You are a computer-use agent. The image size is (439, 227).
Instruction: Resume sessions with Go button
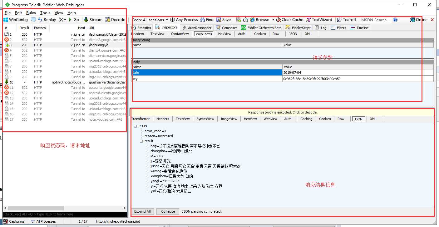click(x=74, y=19)
